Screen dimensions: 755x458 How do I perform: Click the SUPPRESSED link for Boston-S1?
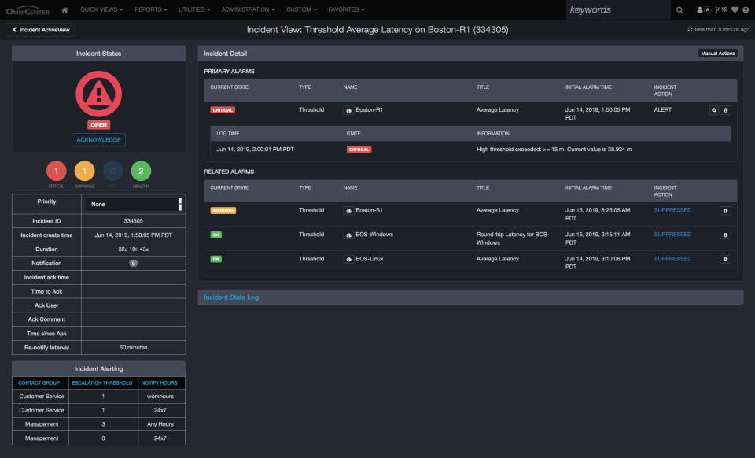click(672, 210)
